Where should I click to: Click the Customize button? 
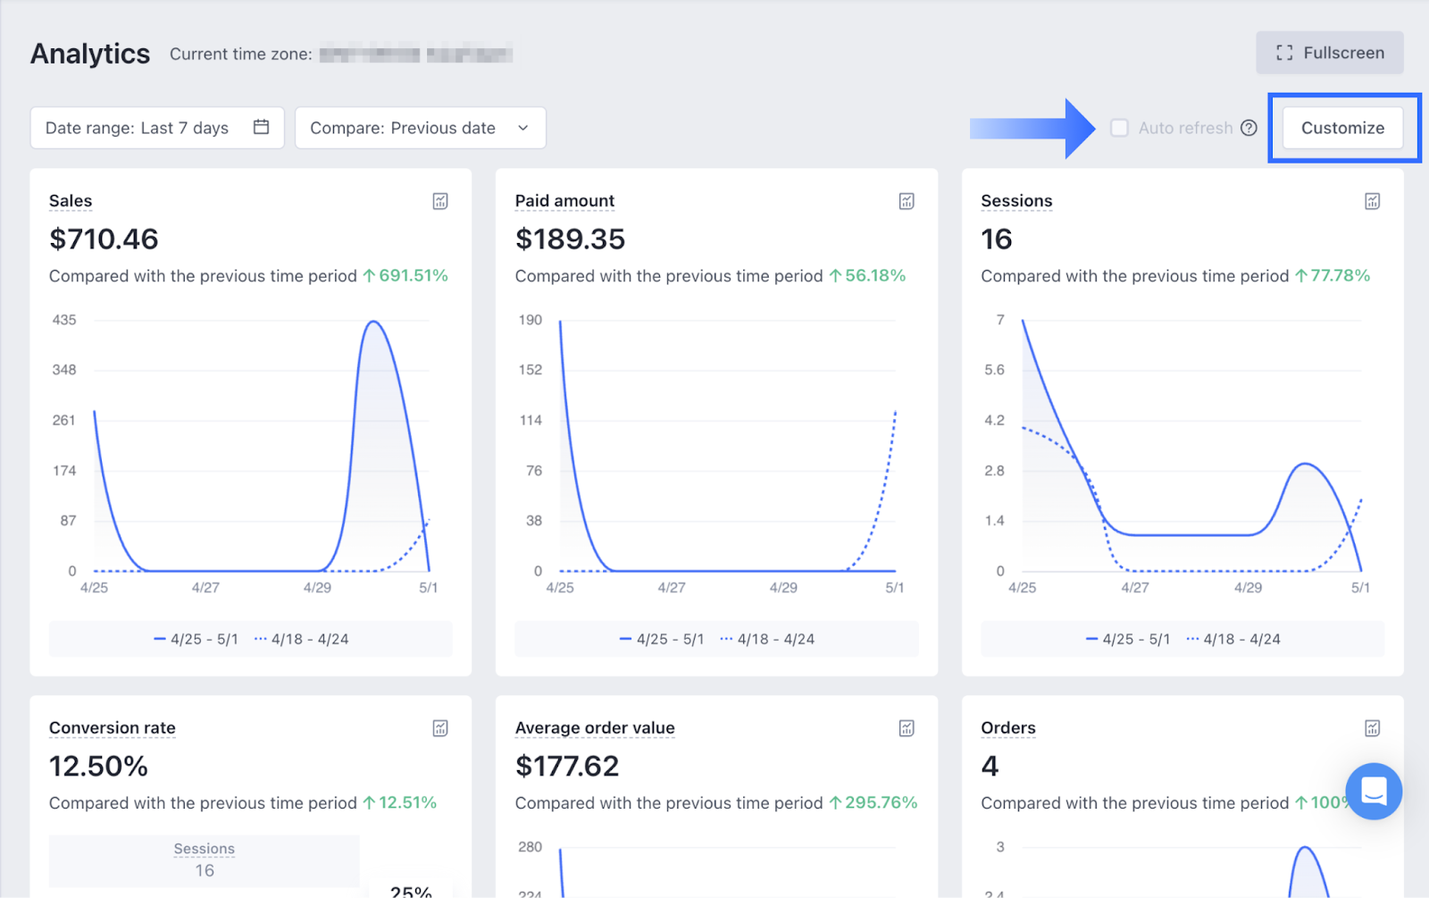click(1342, 128)
